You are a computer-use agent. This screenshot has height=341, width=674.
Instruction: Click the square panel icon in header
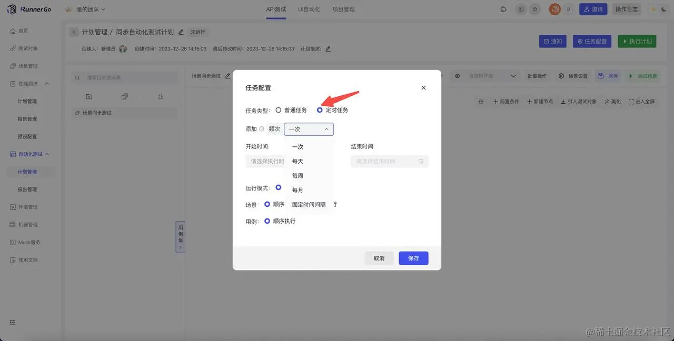pyautogui.click(x=521, y=9)
